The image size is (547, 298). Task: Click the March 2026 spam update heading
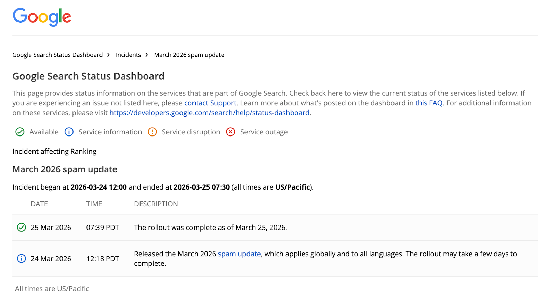65,169
